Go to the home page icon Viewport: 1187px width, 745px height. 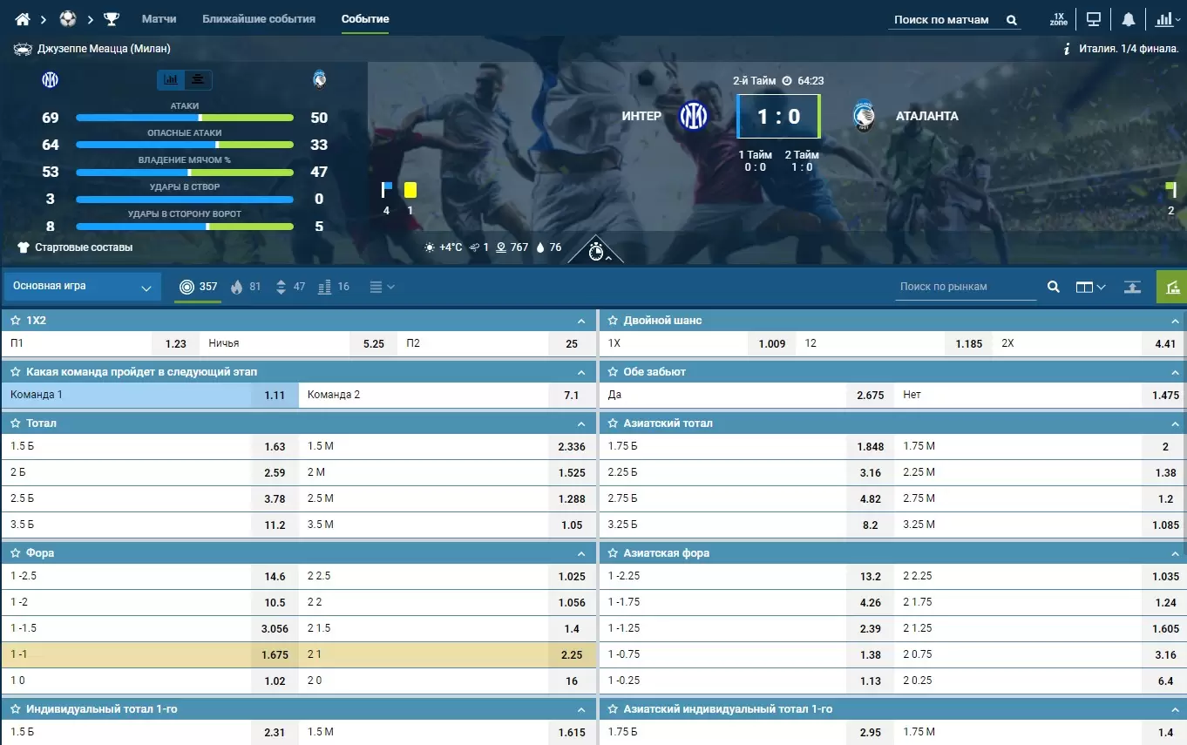24,19
